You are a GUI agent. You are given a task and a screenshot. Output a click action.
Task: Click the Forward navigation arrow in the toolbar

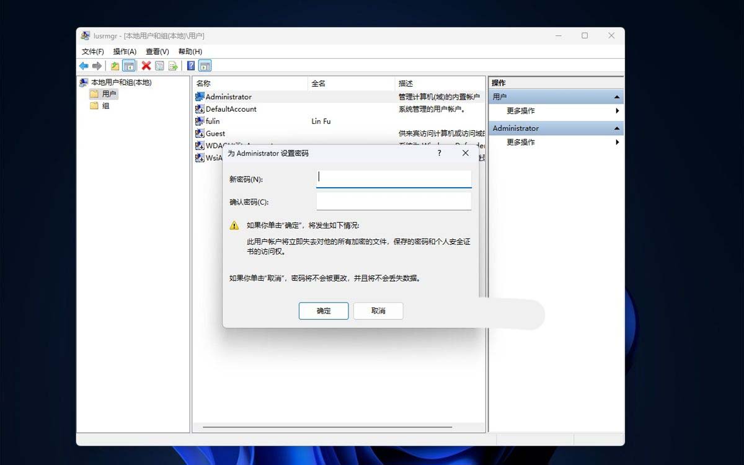point(97,66)
